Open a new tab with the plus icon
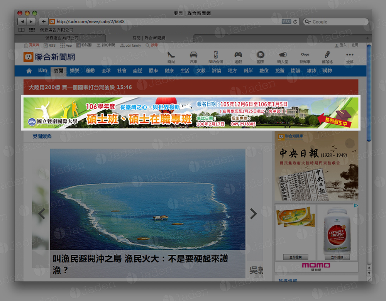This screenshot has width=386, height=301. click(x=367, y=38)
